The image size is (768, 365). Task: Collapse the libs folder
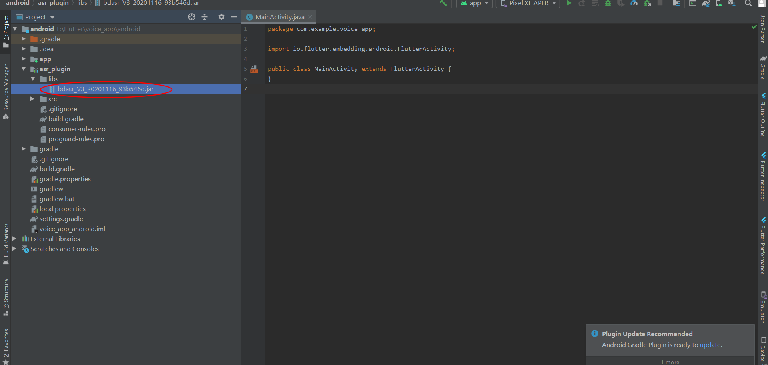pos(33,79)
